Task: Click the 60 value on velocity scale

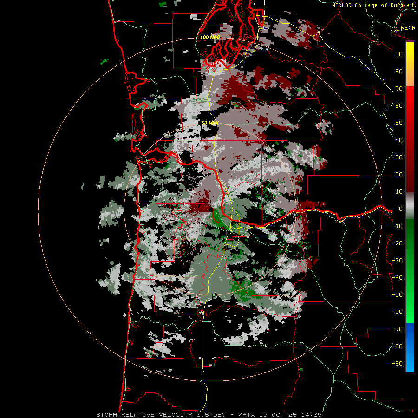Action: tap(399, 105)
